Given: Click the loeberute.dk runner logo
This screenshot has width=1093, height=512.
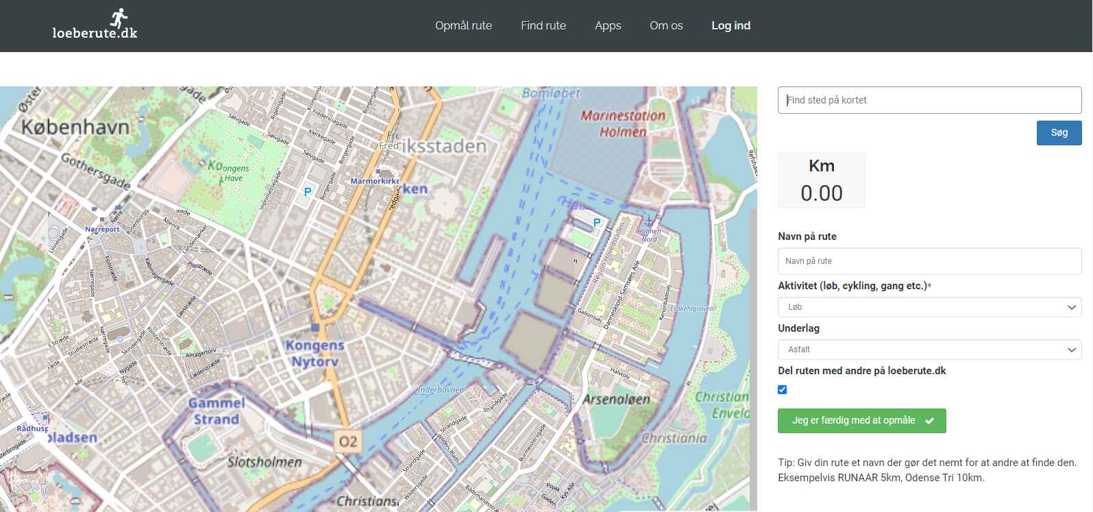Looking at the screenshot, I should (95, 24).
